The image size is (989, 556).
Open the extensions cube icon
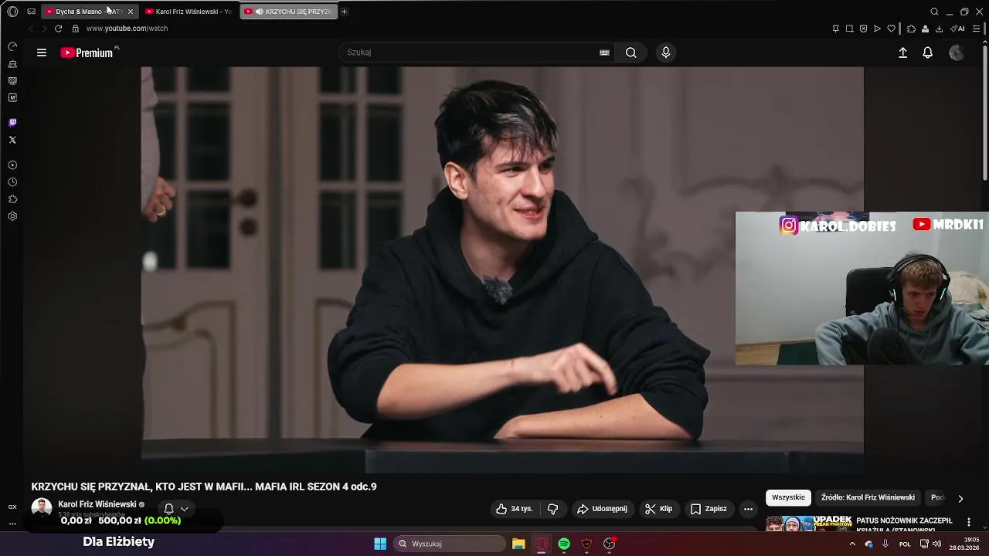911,29
